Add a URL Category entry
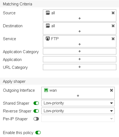119x137 pixels. [x=80, y=67]
